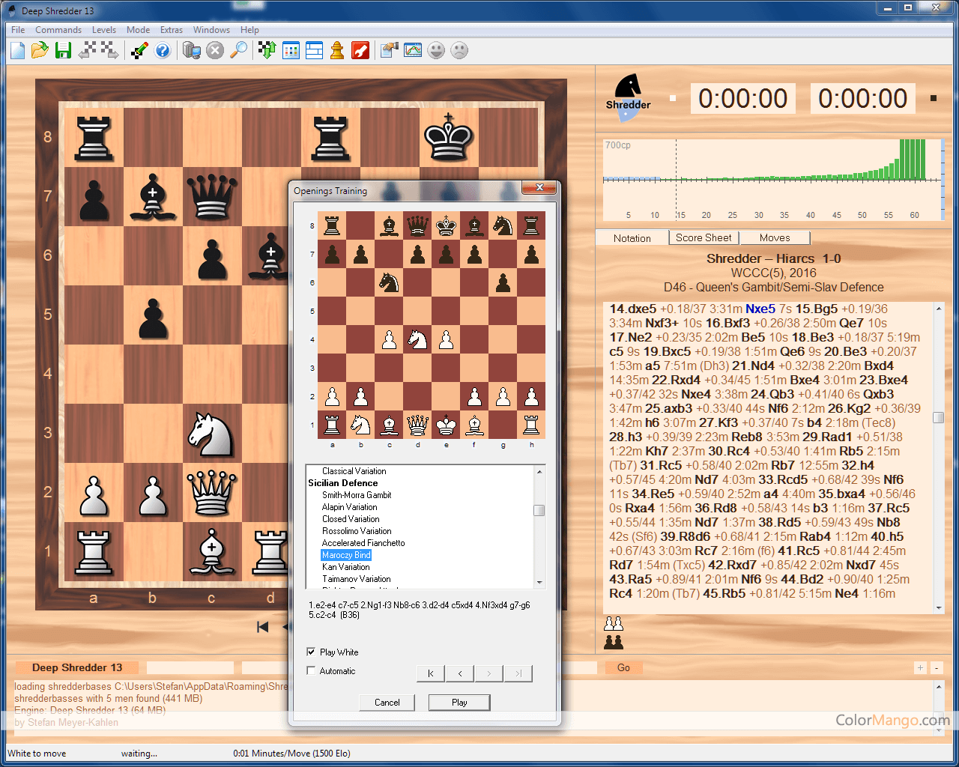The image size is (959, 767).
Task: Uncheck the Play White checkbox
Action: click(x=311, y=652)
